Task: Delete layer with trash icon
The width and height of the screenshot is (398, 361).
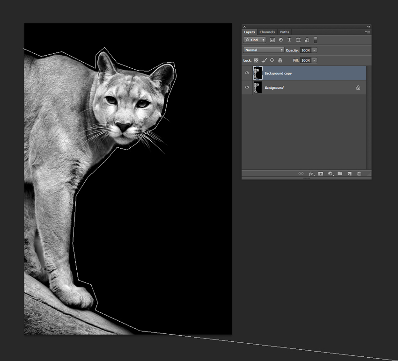Action: click(359, 173)
